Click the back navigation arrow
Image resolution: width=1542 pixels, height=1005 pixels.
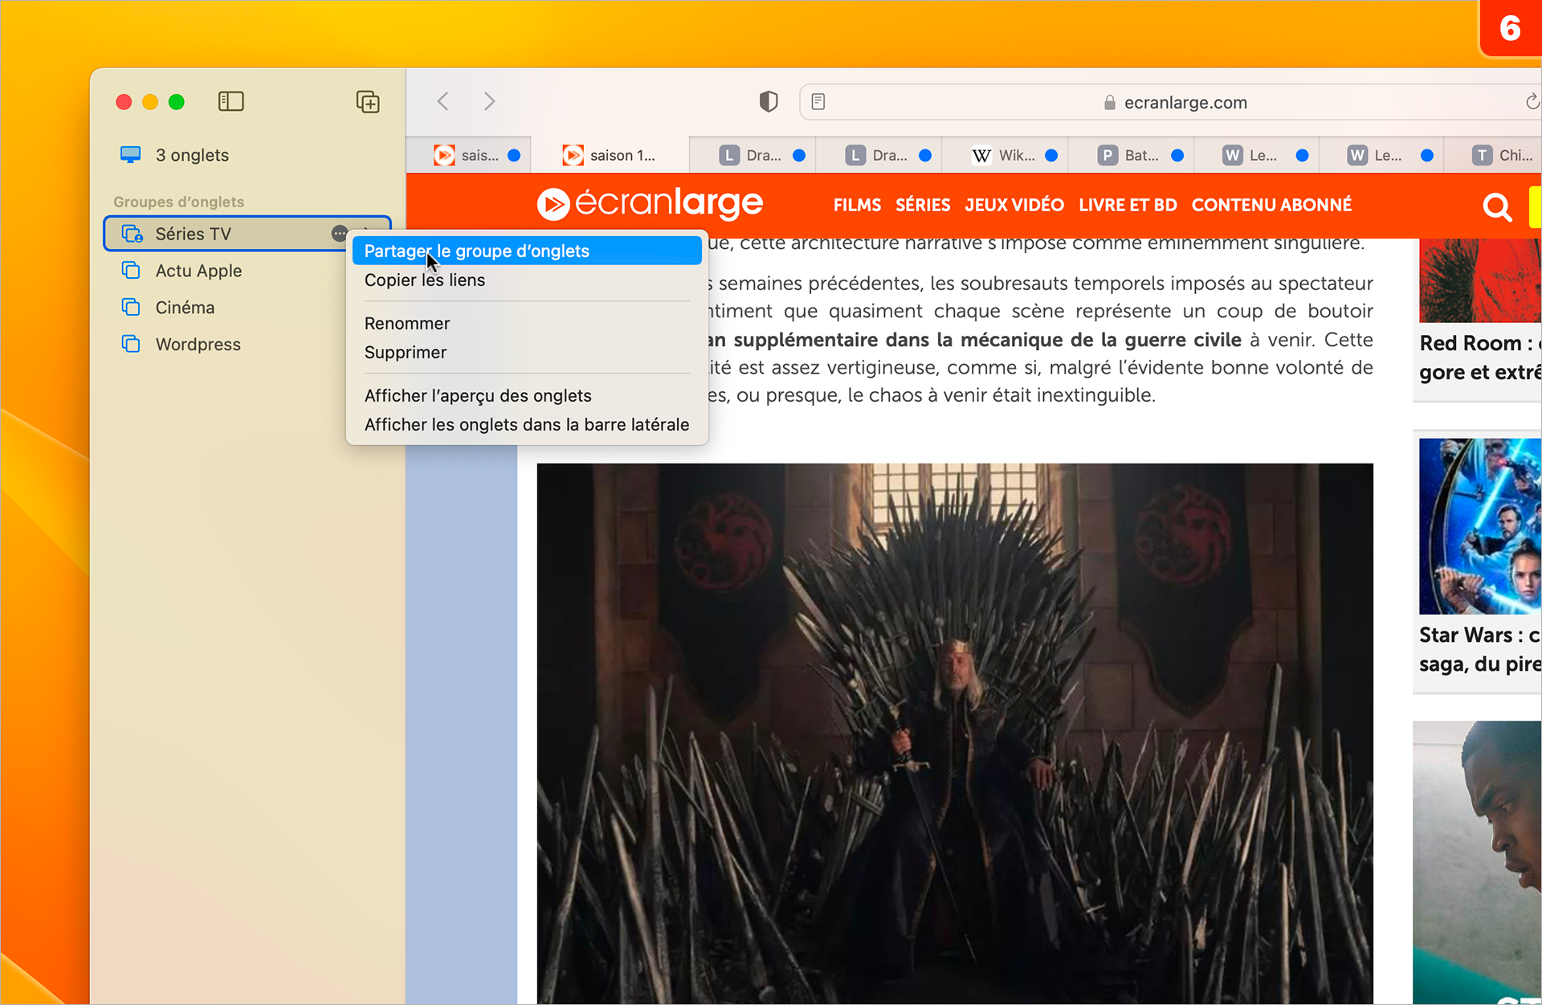click(x=443, y=101)
